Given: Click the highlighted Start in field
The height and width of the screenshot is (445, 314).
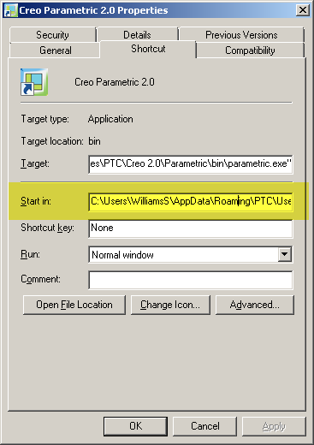Looking at the screenshot, I should pos(191,201).
